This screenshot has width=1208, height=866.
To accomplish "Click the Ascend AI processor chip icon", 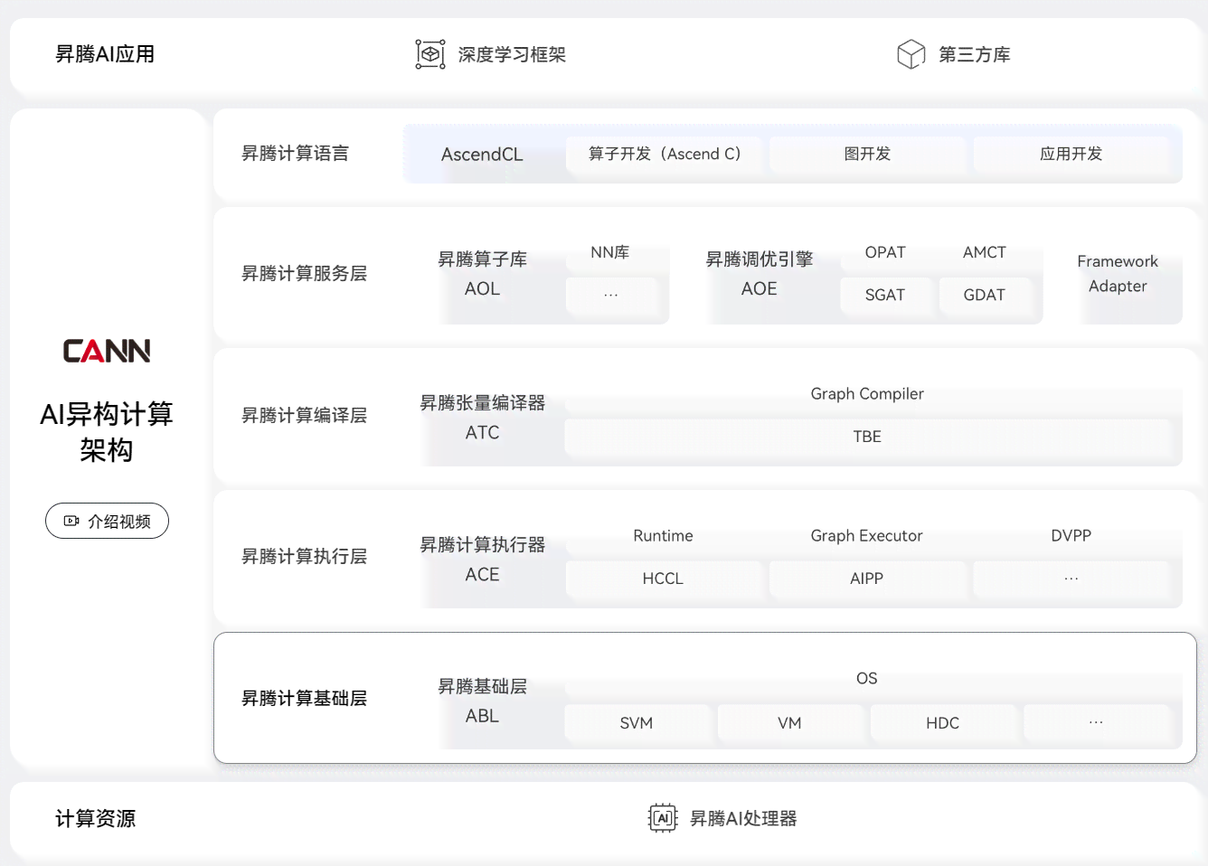I will pyautogui.click(x=663, y=818).
